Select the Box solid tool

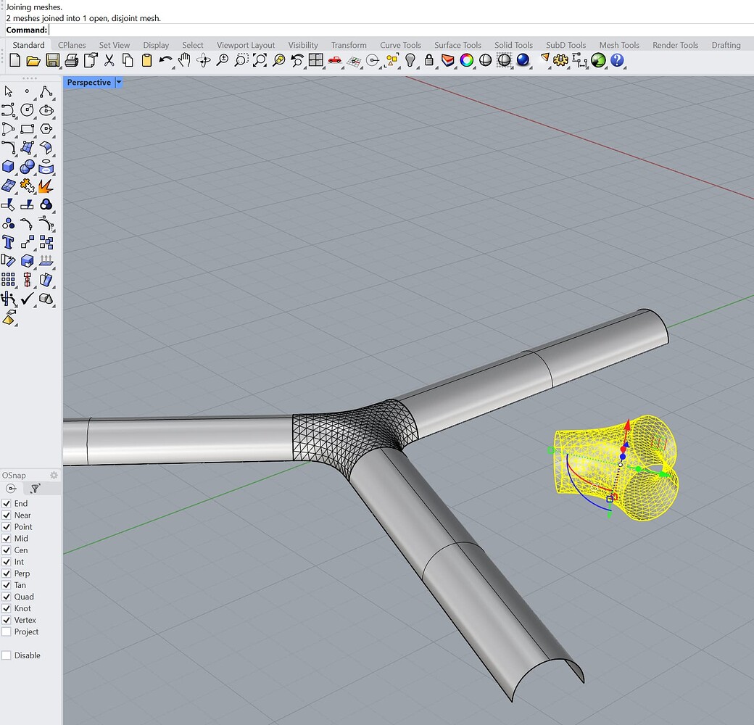(x=8, y=165)
